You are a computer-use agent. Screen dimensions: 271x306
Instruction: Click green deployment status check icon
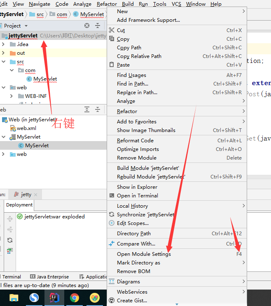[x=20, y=216]
